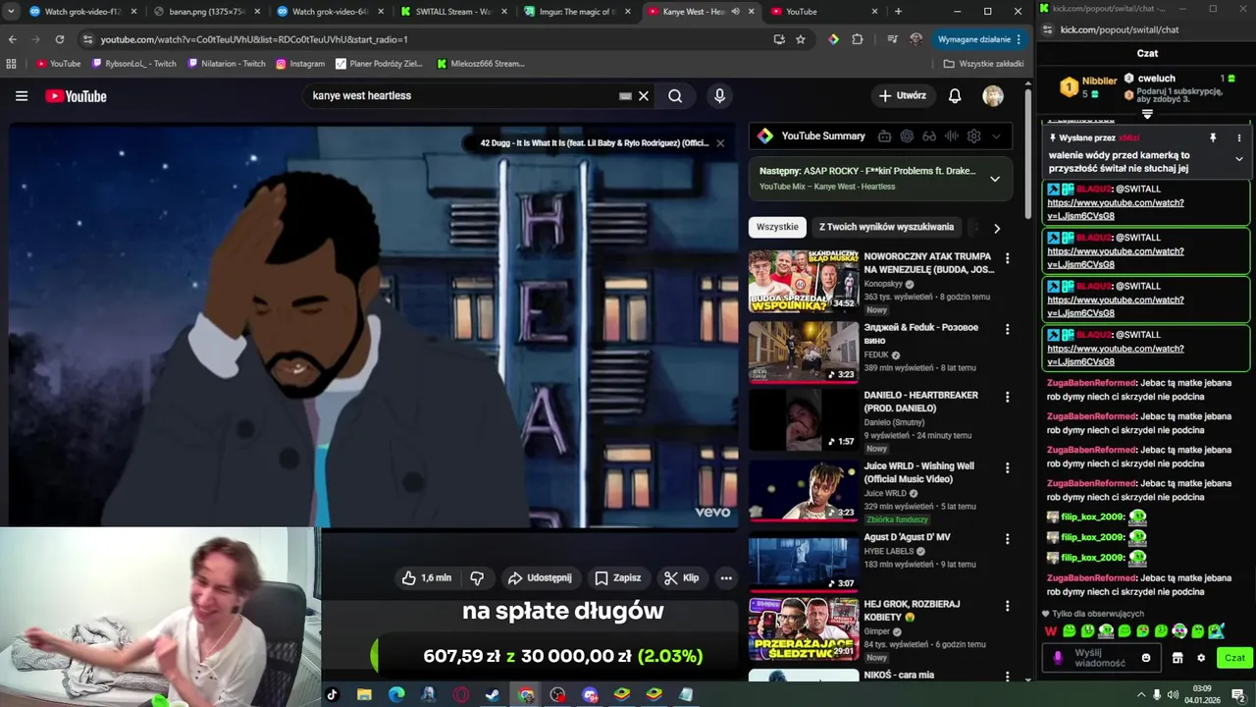This screenshot has width=1256, height=707.
Task: Open options for DANIELO HEARTBREAKER video
Action: point(1007,397)
